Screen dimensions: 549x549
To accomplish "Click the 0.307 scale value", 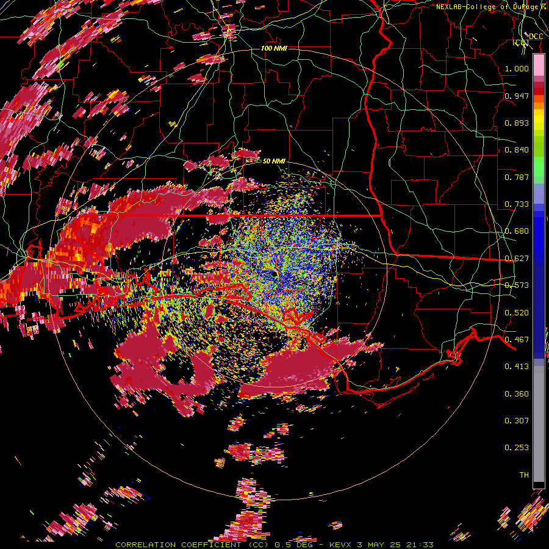I will pyautogui.click(x=517, y=421).
